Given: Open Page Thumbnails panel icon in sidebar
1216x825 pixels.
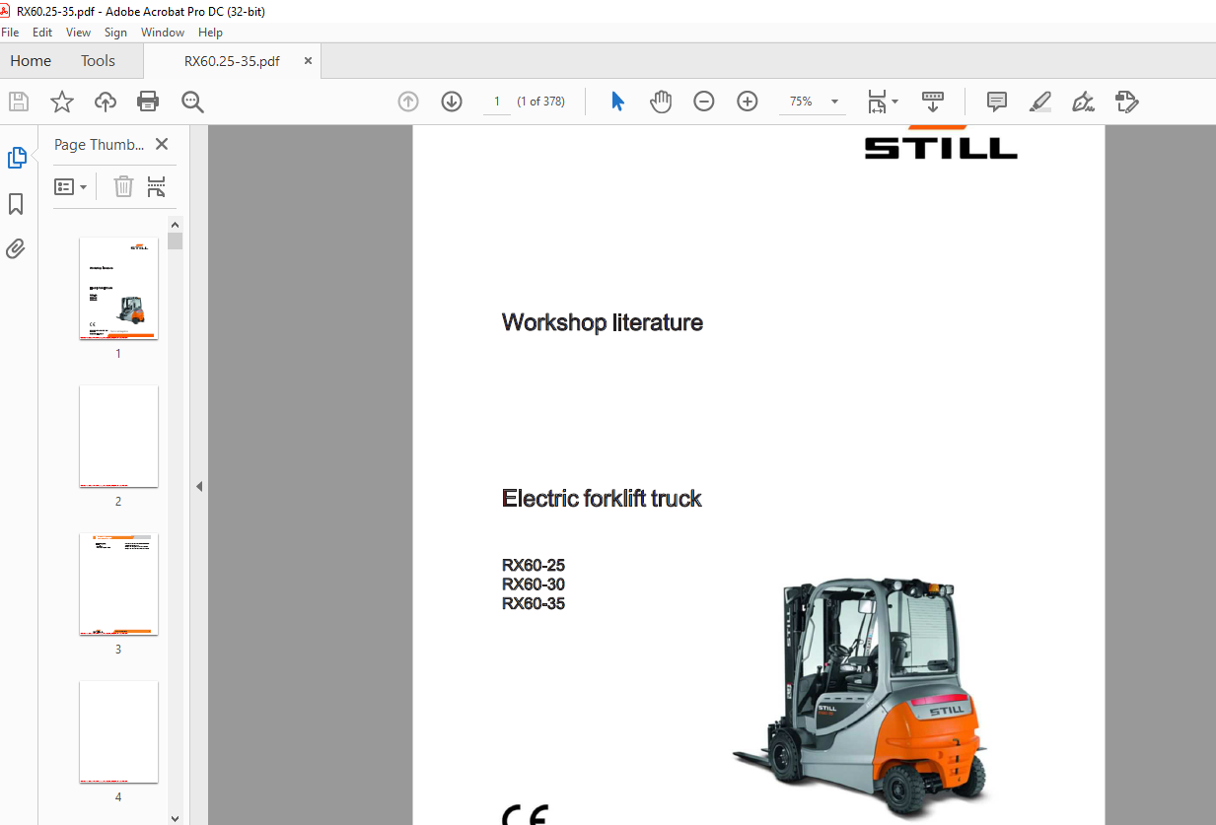Looking at the screenshot, I should click(x=17, y=158).
